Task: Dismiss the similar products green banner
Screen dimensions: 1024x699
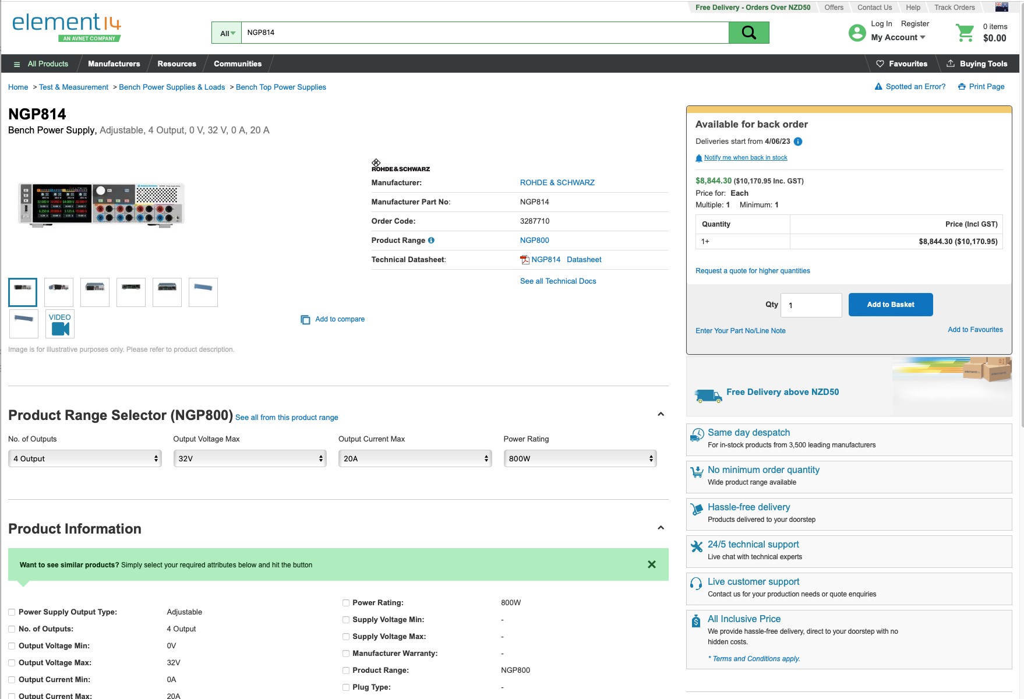Action: point(652,564)
